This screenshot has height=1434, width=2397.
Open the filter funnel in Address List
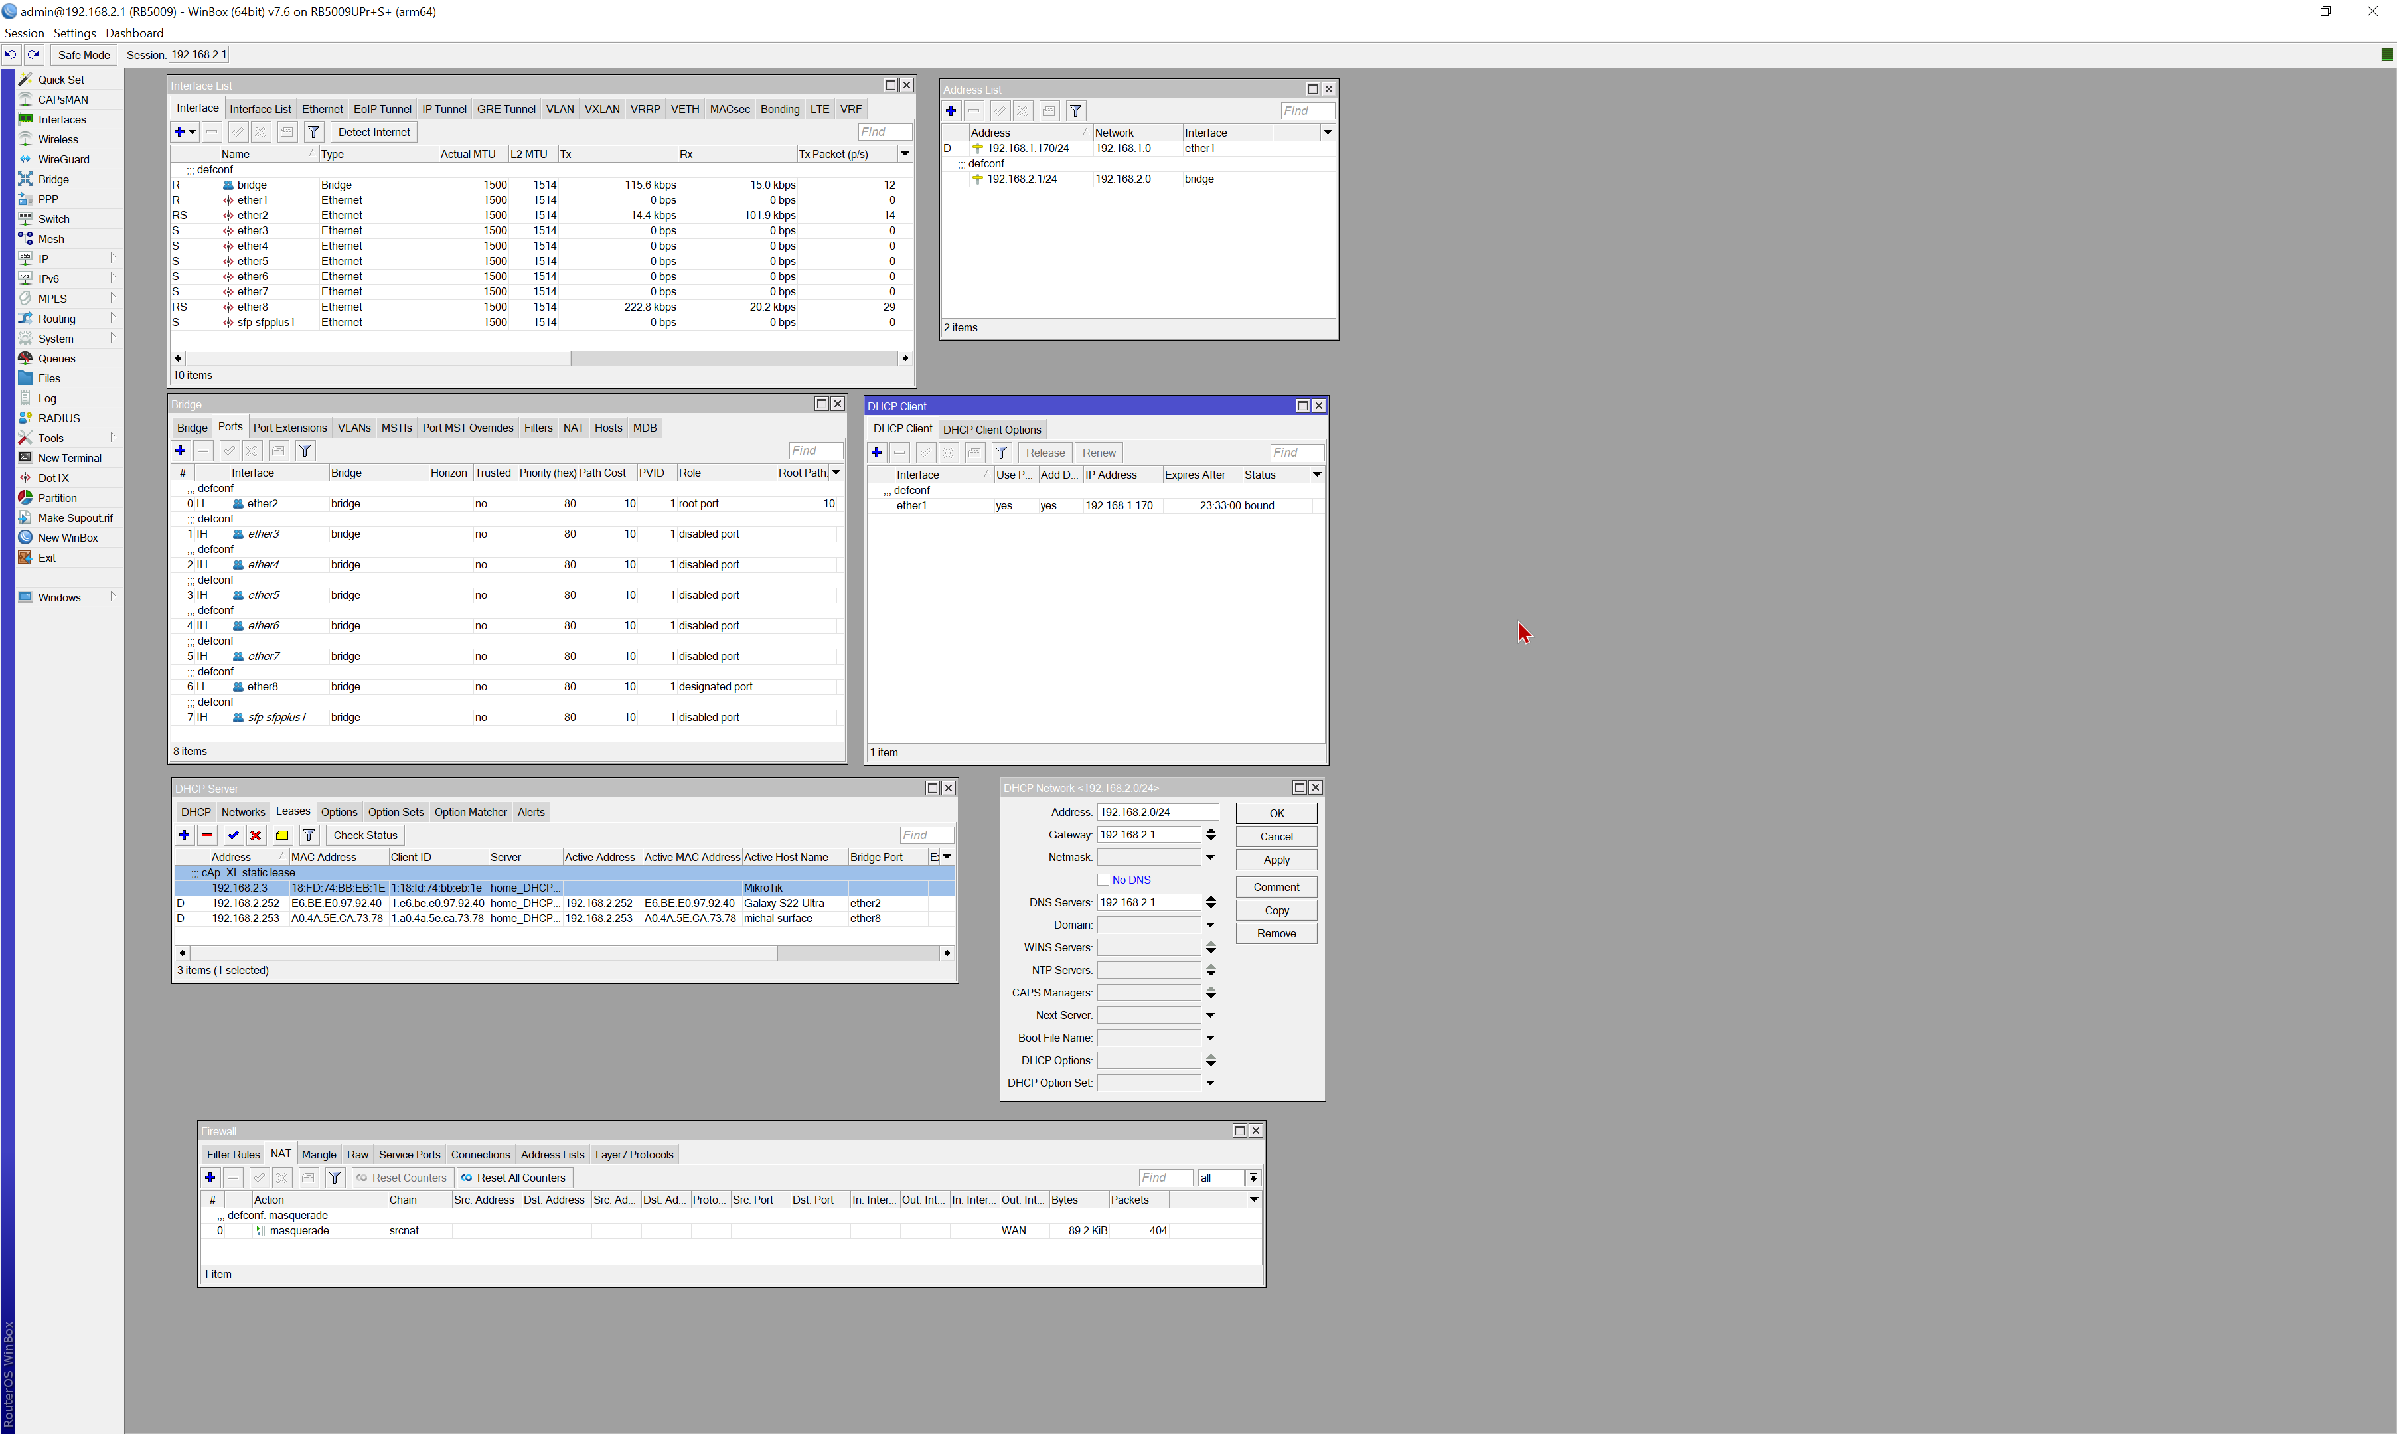click(1075, 110)
